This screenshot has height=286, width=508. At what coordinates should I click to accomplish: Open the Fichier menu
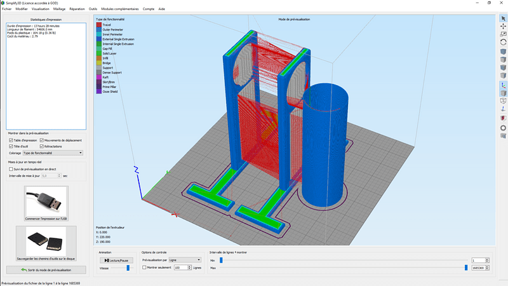pos(6,9)
